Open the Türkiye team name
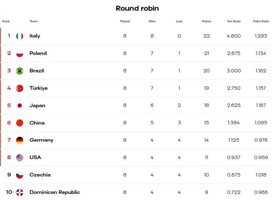This screenshot has height=200, width=272. (38, 88)
